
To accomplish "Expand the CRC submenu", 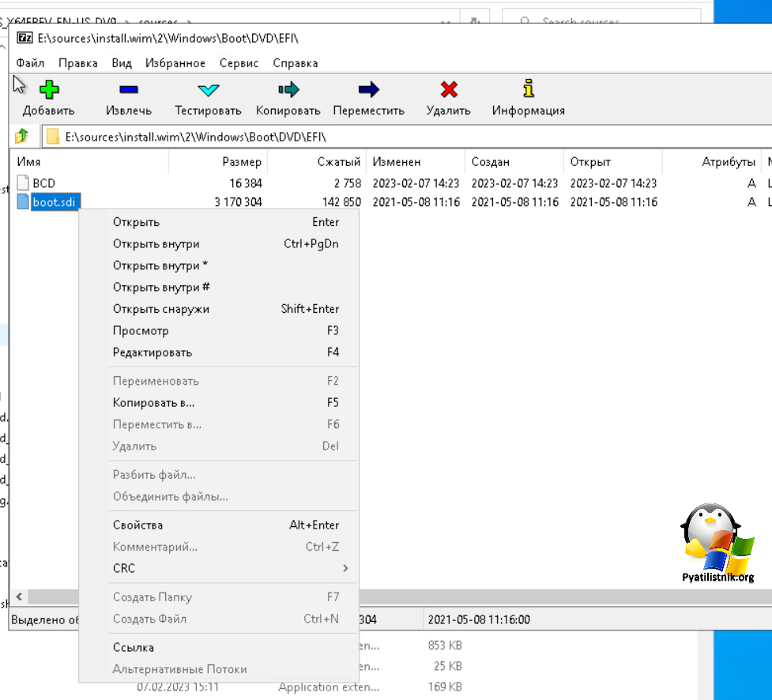I will click(218, 568).
